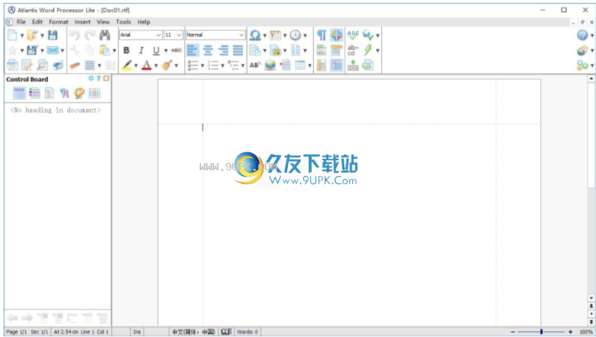Viewport: 596px width, 337px height.
Task: Expand the highlight color dropdown arrow
Action: point(136,66)
